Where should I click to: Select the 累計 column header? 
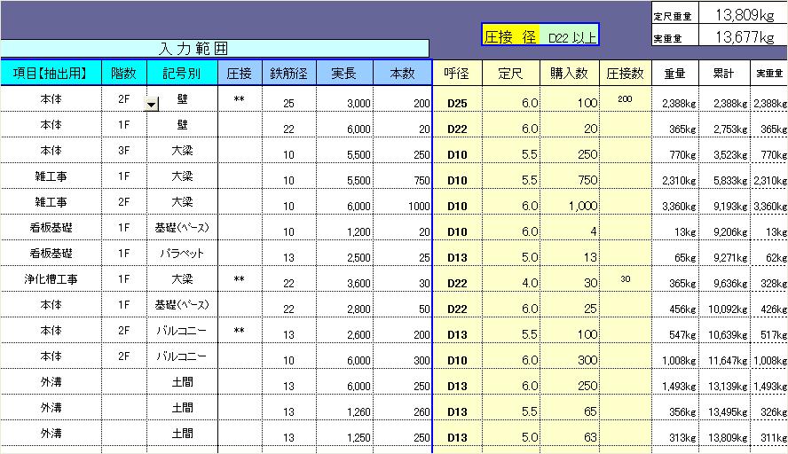point(724,74)
